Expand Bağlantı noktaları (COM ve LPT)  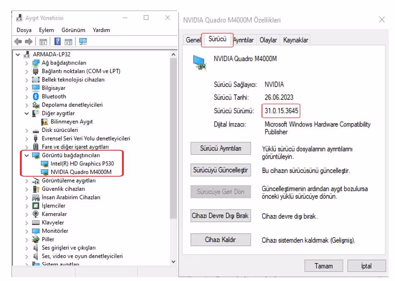coord(27,72)
